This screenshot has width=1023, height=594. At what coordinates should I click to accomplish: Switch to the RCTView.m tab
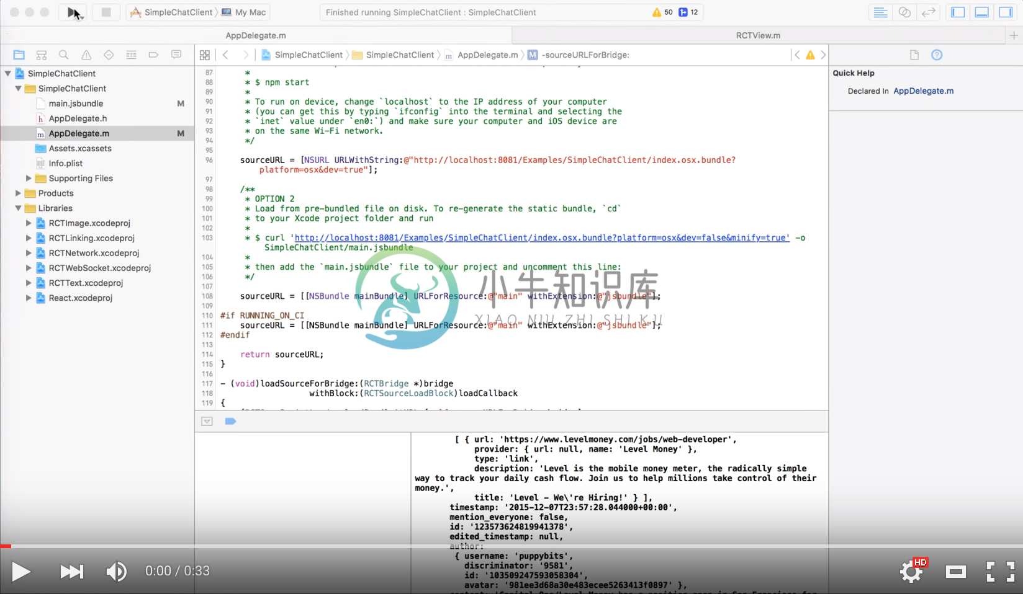[758, 35]
